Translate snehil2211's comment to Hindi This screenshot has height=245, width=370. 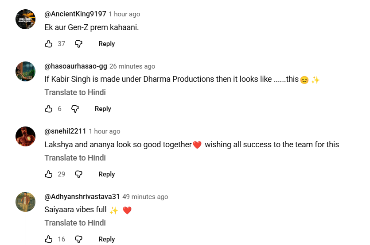[75, 158]
